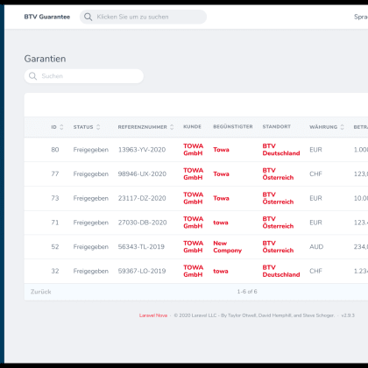This screenshot has width=368, height=368.
Task: Open TOWA GmbH in row 52
Action: pyautogui.click(x=193, y=247)
